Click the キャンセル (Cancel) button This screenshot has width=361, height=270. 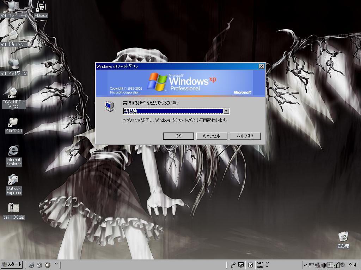pyautogui.click(x=212, y=136)
